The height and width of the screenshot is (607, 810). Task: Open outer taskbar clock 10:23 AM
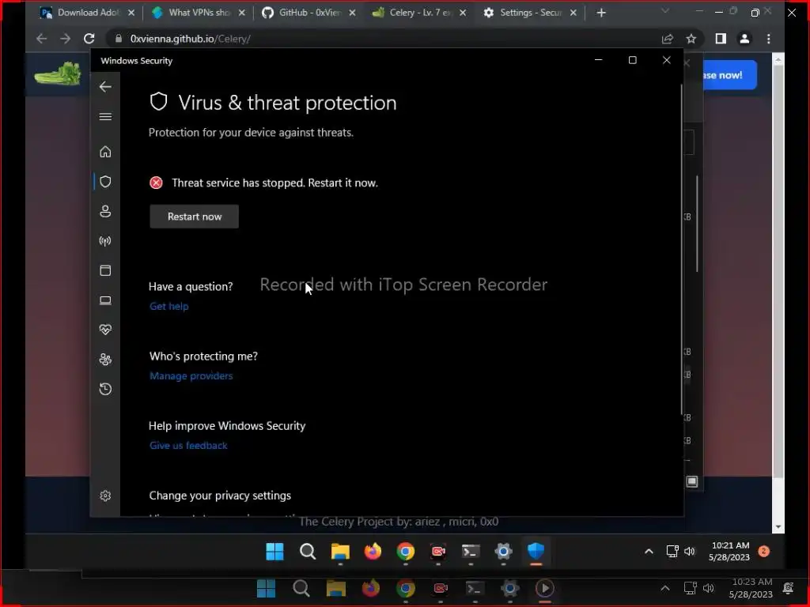[751, 588]
